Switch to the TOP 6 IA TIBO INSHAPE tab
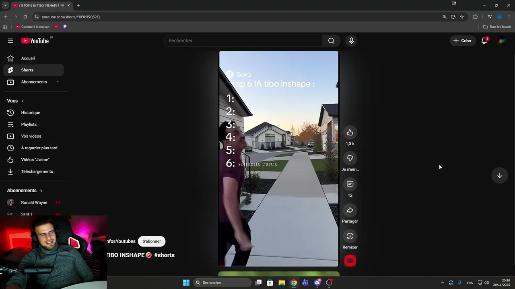 click(39, 6)
